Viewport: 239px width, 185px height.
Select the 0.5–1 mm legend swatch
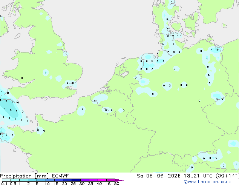15,180
